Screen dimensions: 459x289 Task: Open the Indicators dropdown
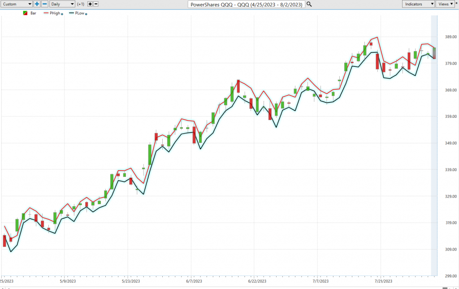point(418,4)
